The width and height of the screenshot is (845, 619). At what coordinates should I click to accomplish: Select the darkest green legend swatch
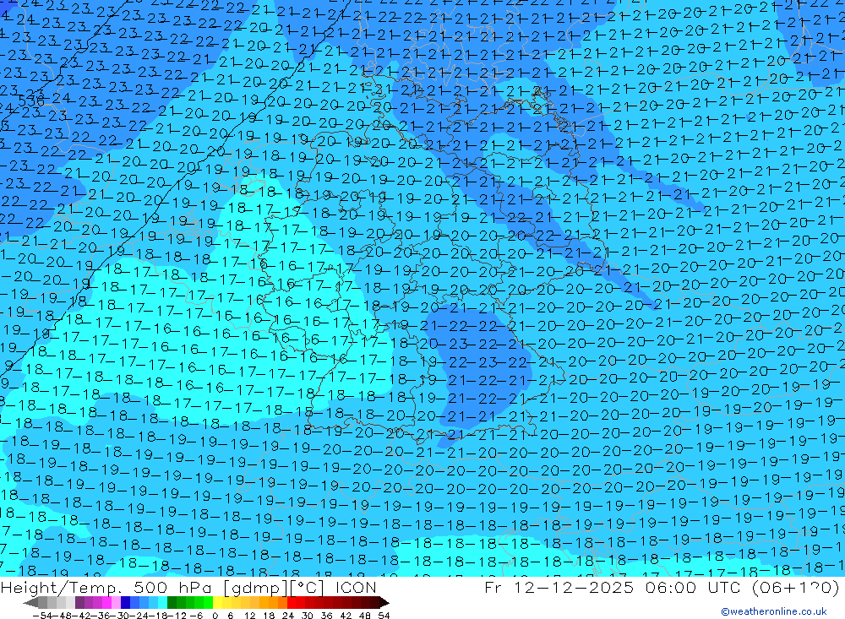click(x=172, y=602)
